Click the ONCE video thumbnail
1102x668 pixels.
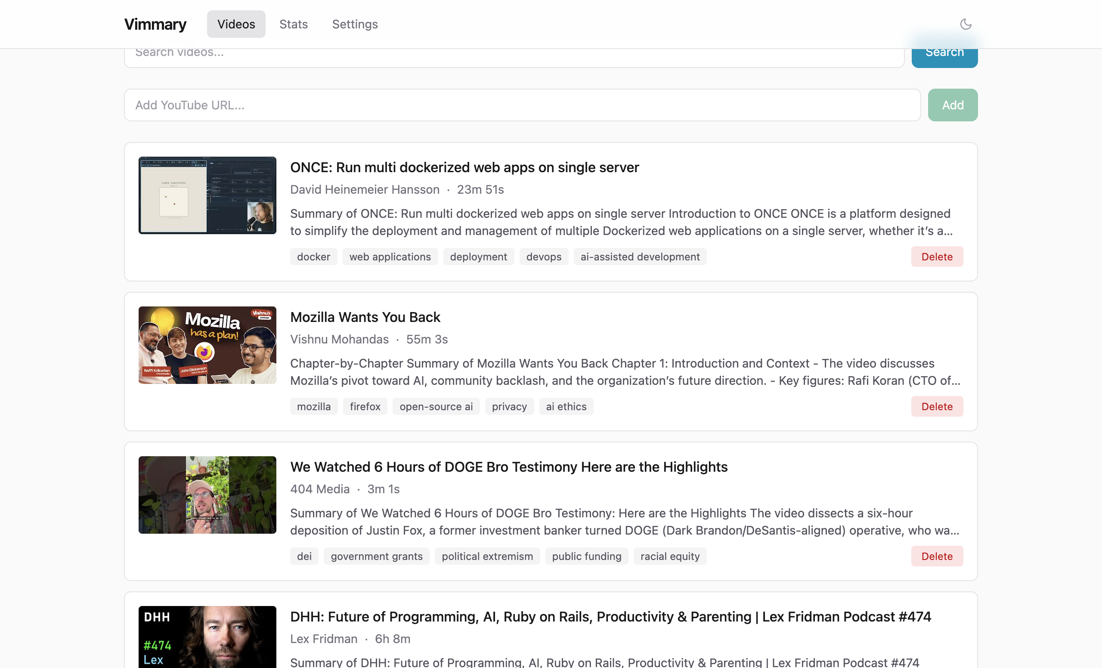(x=207, y=195)
